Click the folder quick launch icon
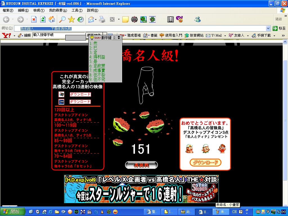 tap(57, 212)
